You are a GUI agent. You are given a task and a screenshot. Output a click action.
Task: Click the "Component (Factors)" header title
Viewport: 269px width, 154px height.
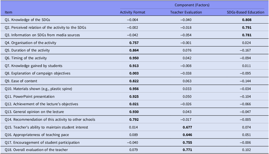(192, 5)
